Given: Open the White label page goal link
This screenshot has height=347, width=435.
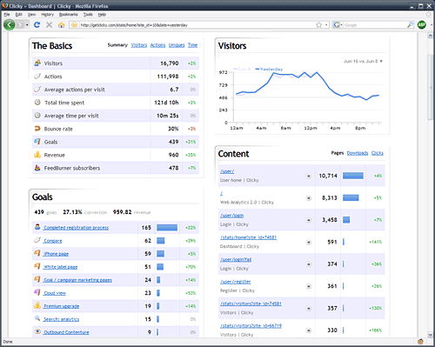Looking at the screenshot, I should 60,267.
